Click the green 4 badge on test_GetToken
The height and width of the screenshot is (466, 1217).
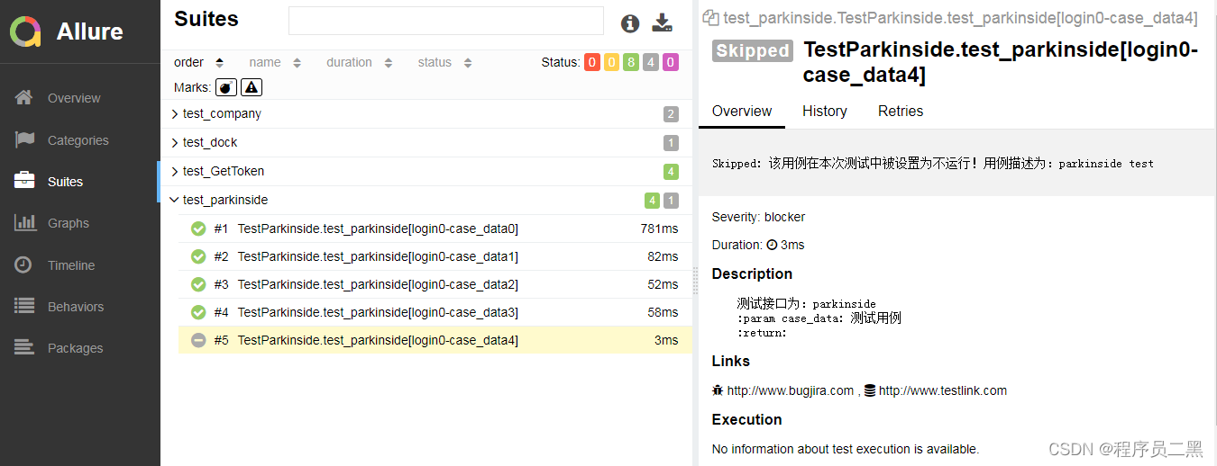coord(671,172)
